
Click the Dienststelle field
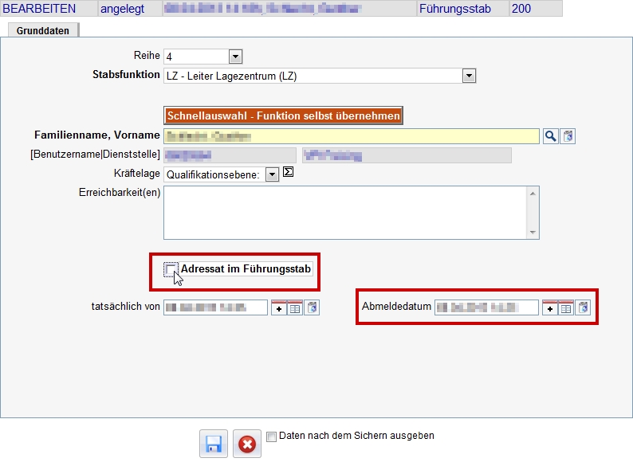pos(407,155)
